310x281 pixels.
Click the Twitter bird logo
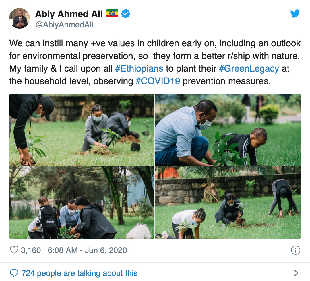pyautogui.click(x=295, y=14)
